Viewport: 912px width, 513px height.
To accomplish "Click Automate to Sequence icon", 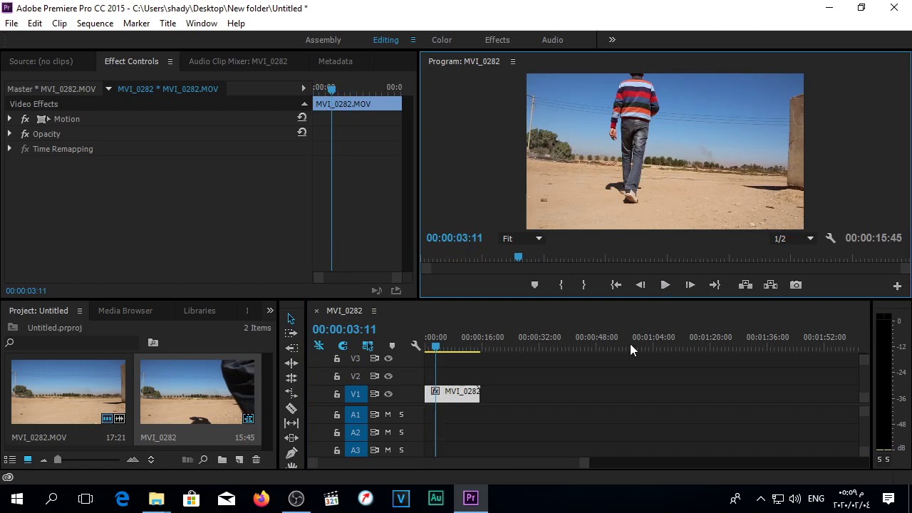I will (x=187, y=460).
